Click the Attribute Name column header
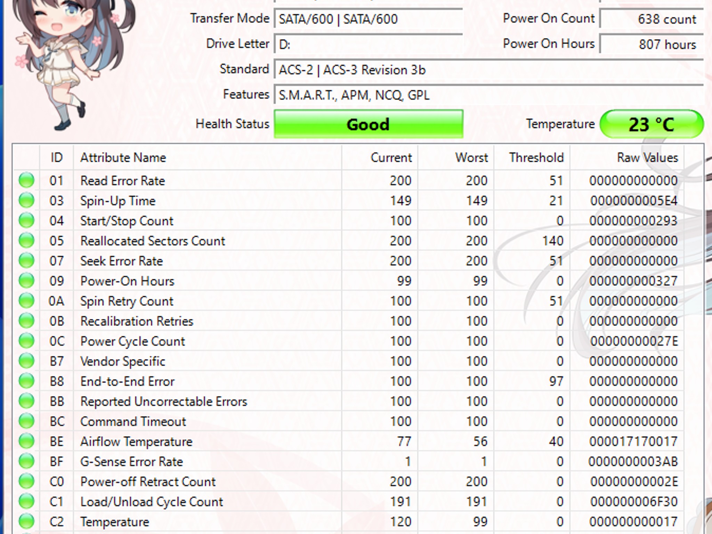The width and height of the screenshot is (712, 534). click(x=208, y=157)
